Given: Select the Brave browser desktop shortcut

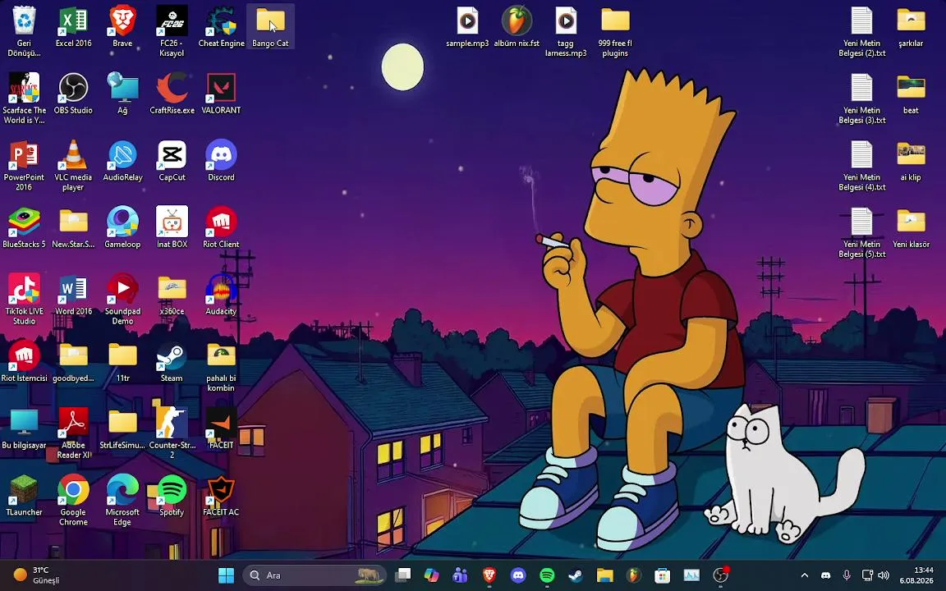Looking at the screenshot, I should 122,26.
